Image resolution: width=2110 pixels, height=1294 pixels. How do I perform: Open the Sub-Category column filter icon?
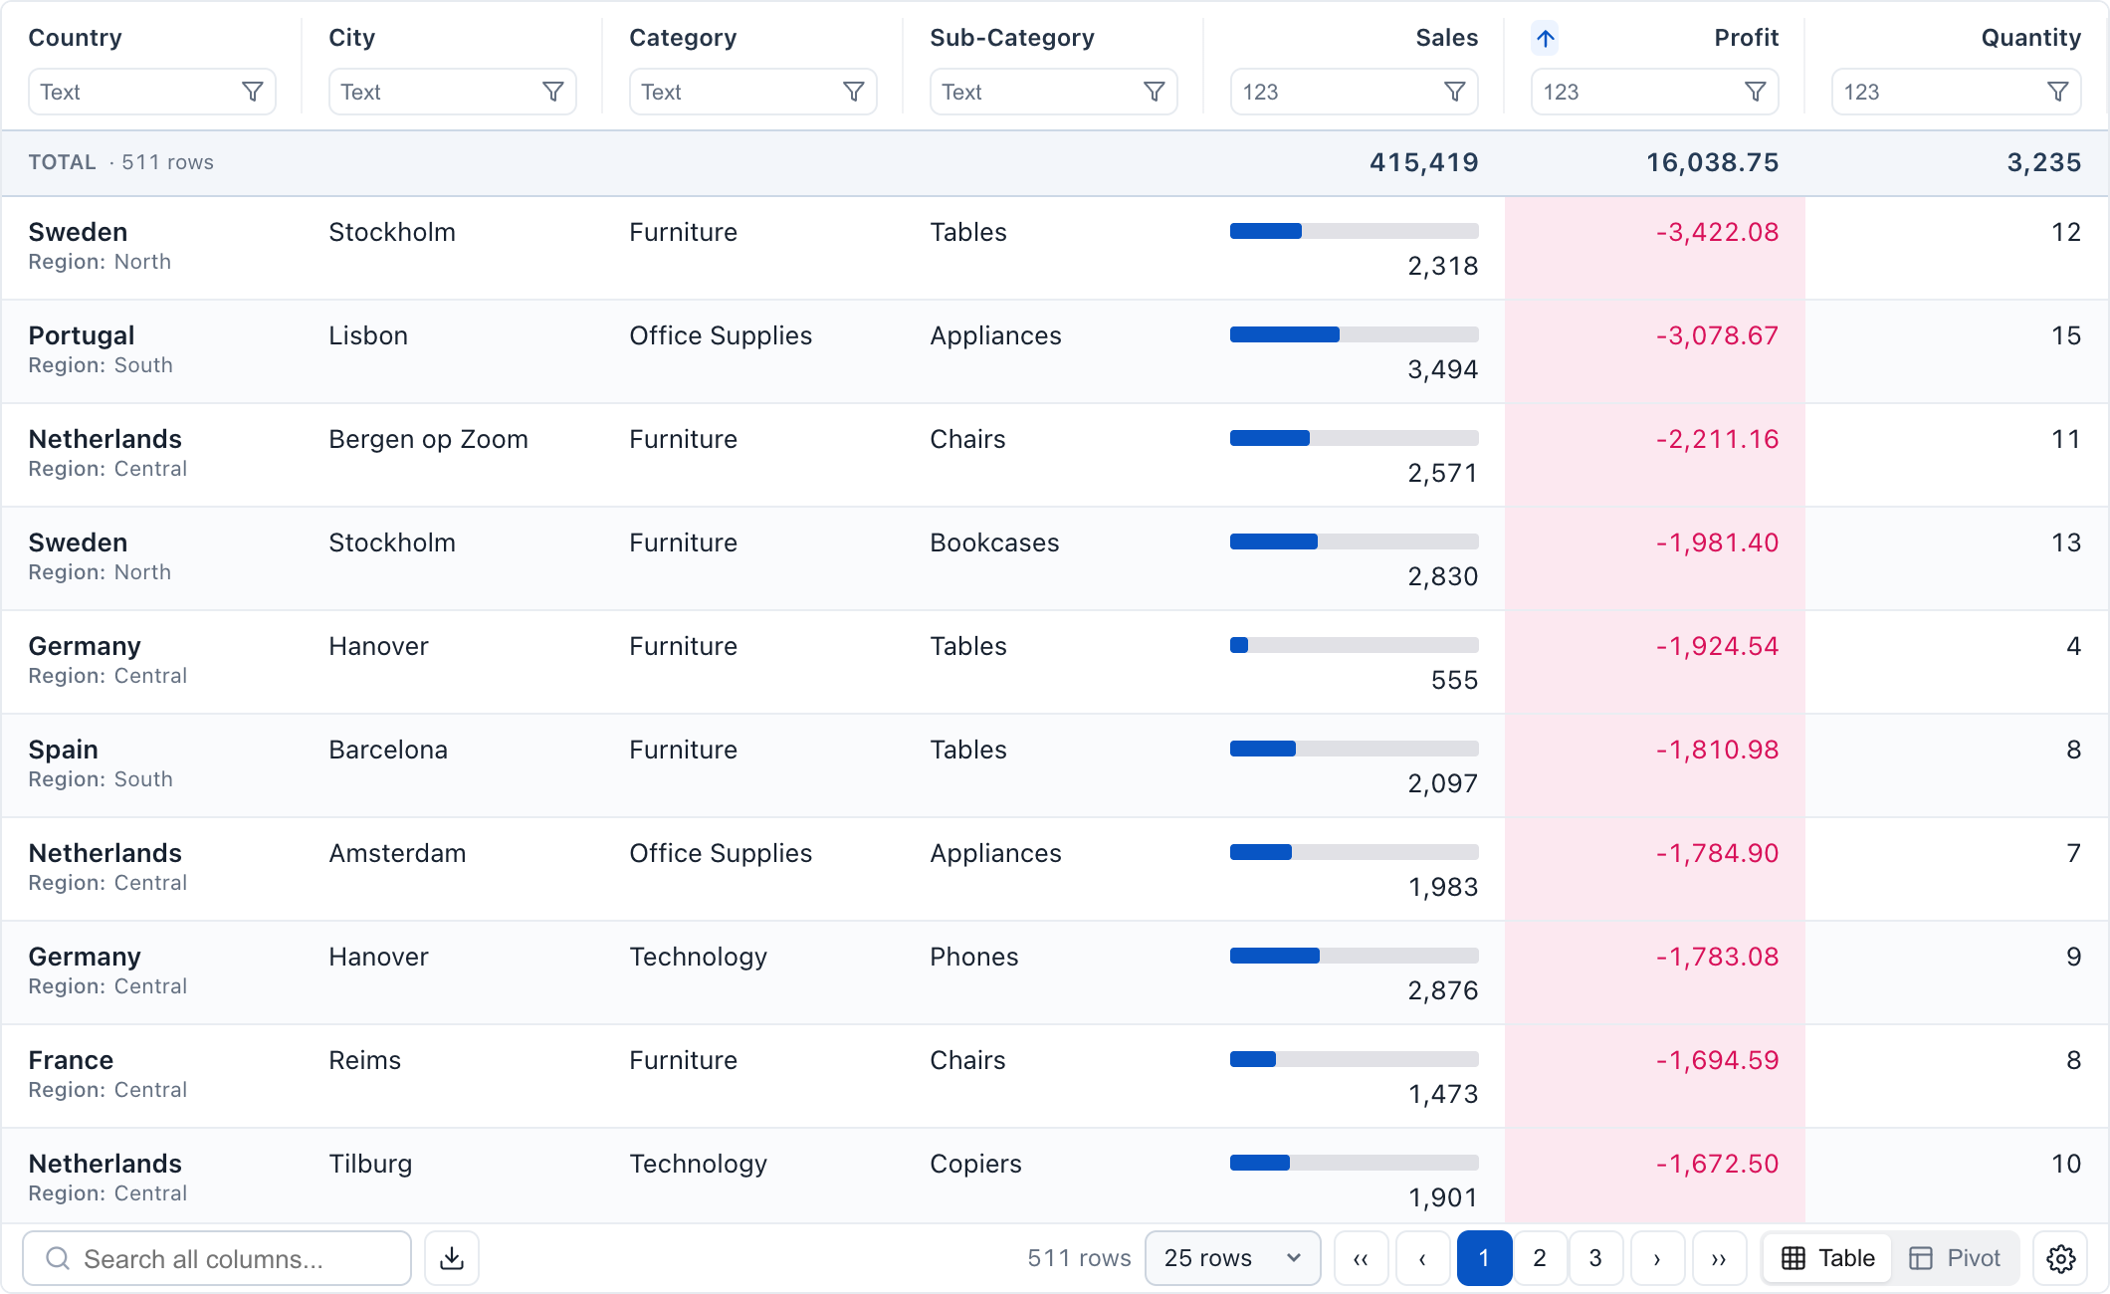[x=1155, y=92]
